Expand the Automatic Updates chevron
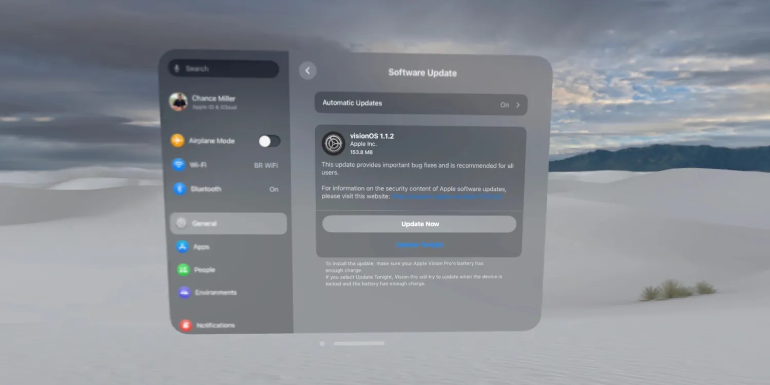The image size is (770, 385). (x=518, y=105)
